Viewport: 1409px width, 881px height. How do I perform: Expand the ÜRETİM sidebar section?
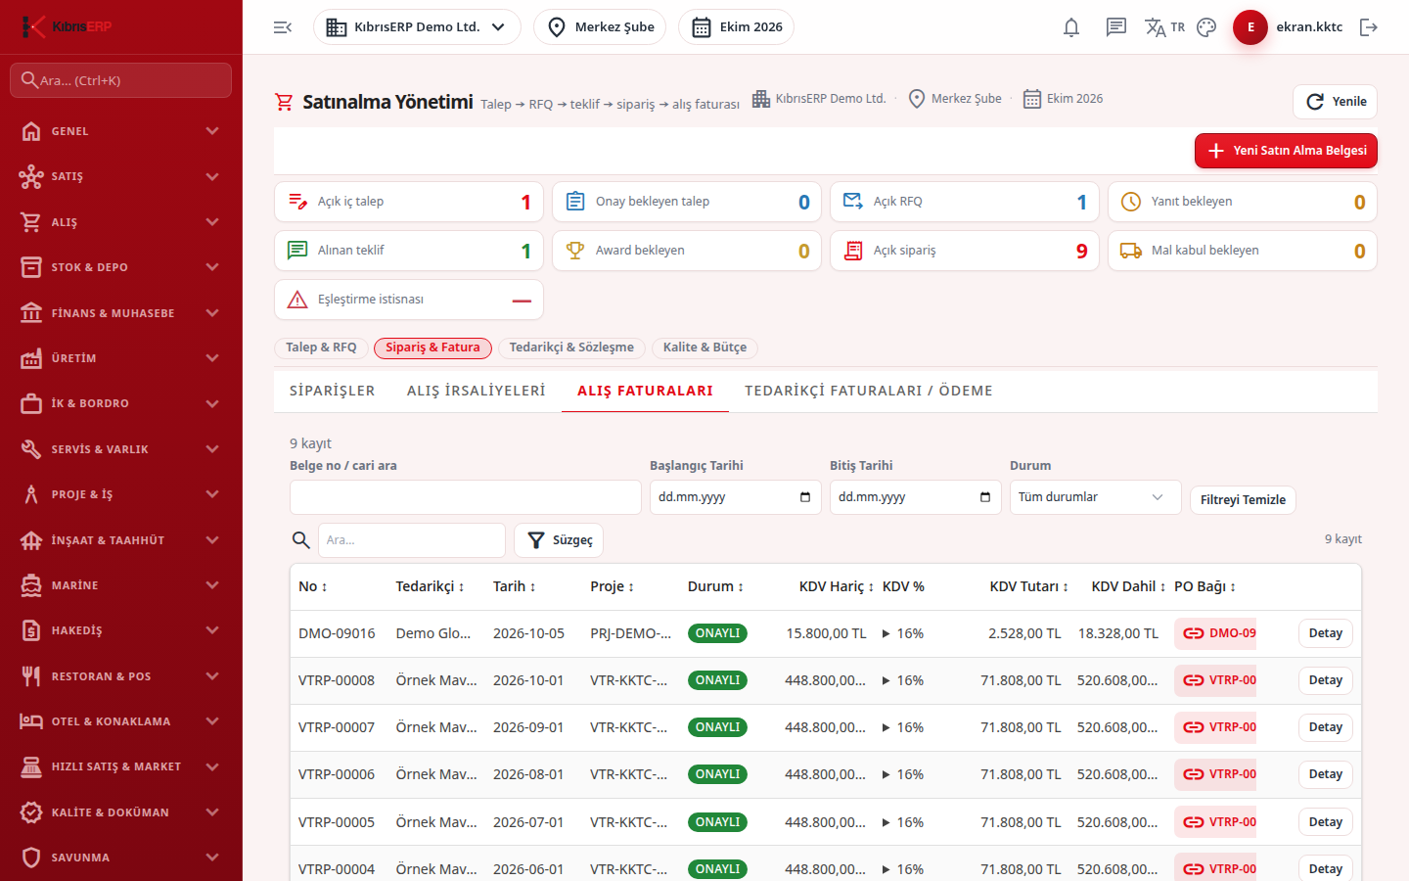click(x=121, y=358)
